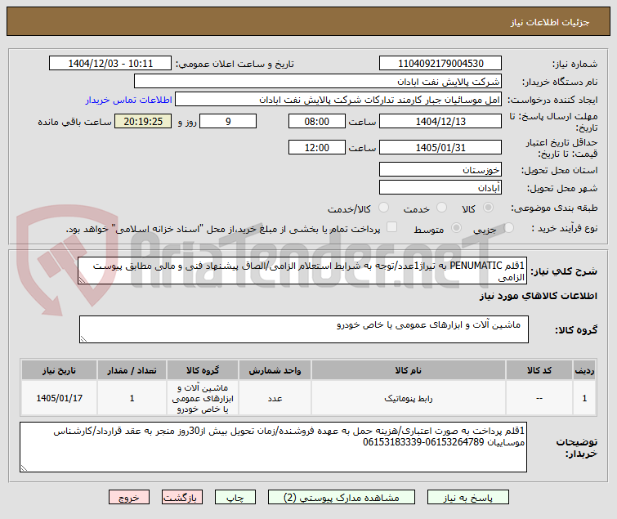Click the goods group text box
Screen dimensions: 617x519
(x=304, y=329)
